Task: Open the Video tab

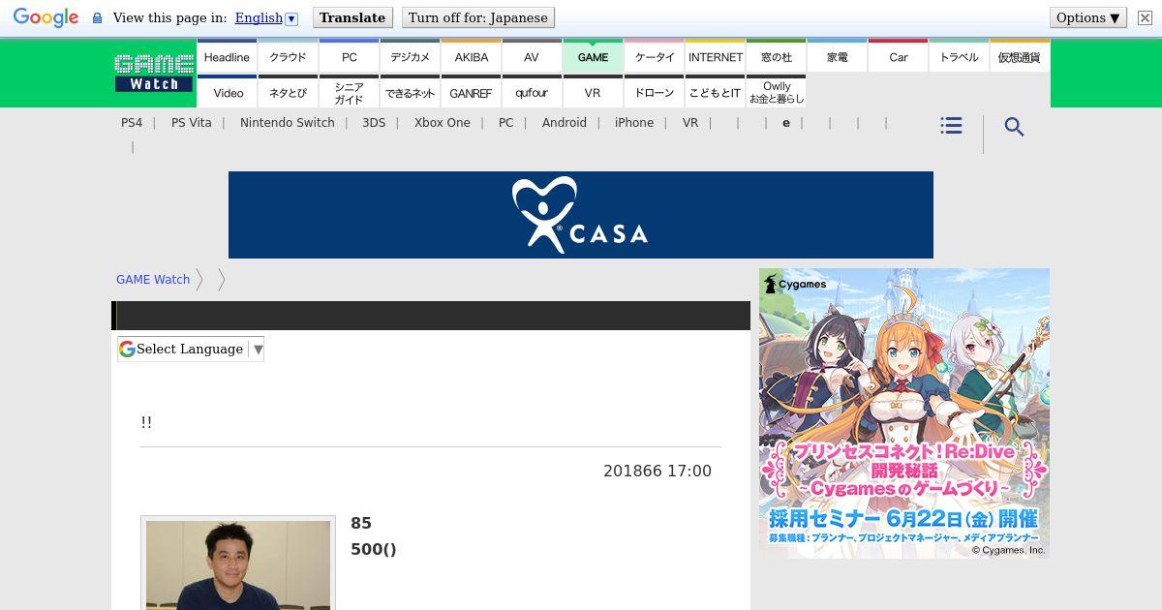Action: [229, 93]
